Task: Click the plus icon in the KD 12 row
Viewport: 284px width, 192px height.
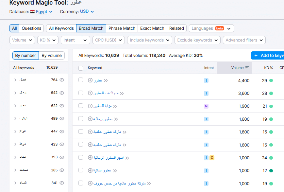Action: 90,170
